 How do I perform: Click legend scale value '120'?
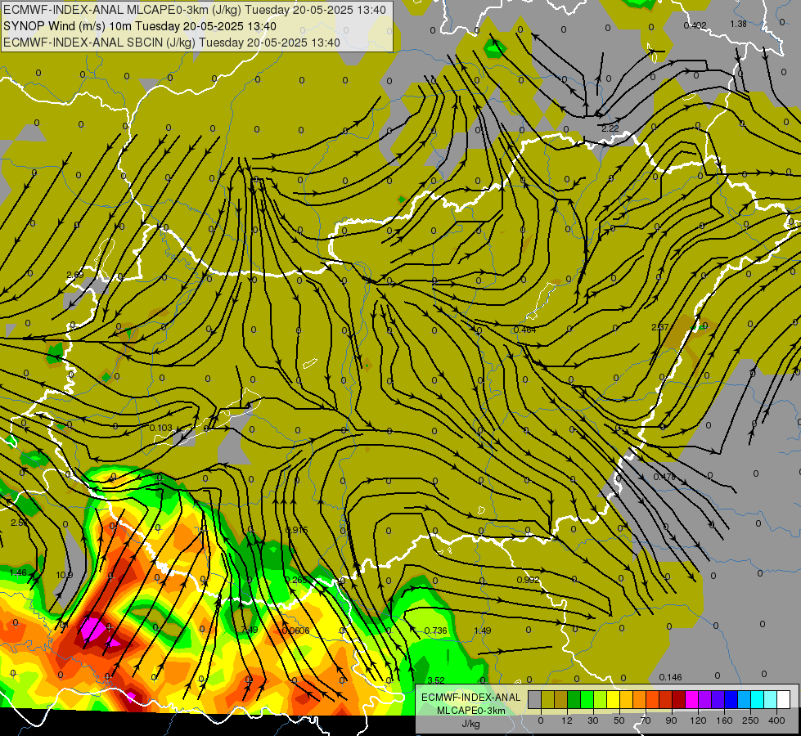pyautogui.click(x=698, y=720)
